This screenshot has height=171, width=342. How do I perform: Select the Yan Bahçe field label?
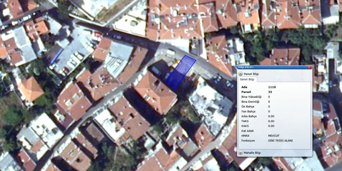[249, 111]
